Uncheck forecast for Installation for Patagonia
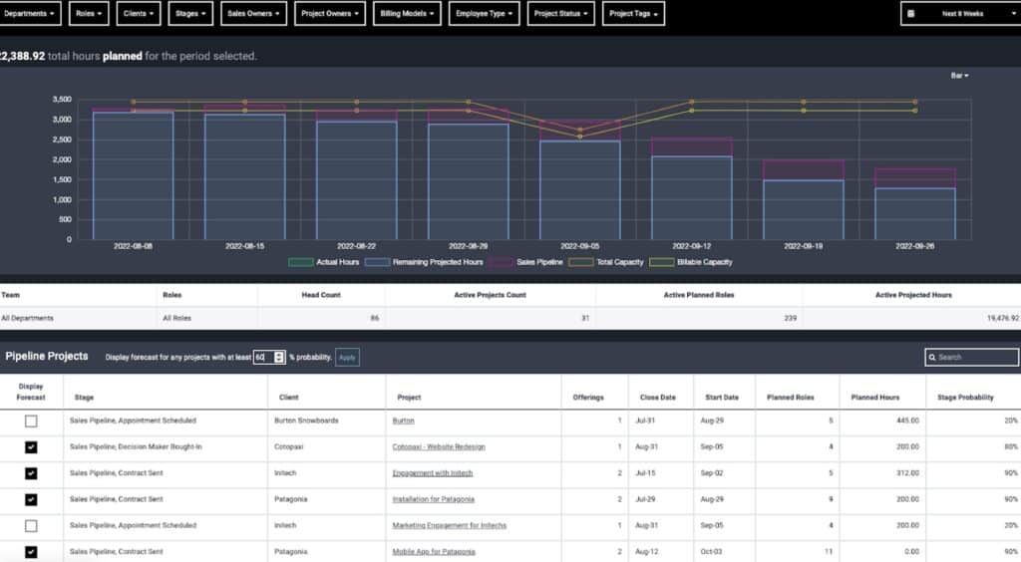The height and width of the screenshot is (562, 1021). click(31, 499)
